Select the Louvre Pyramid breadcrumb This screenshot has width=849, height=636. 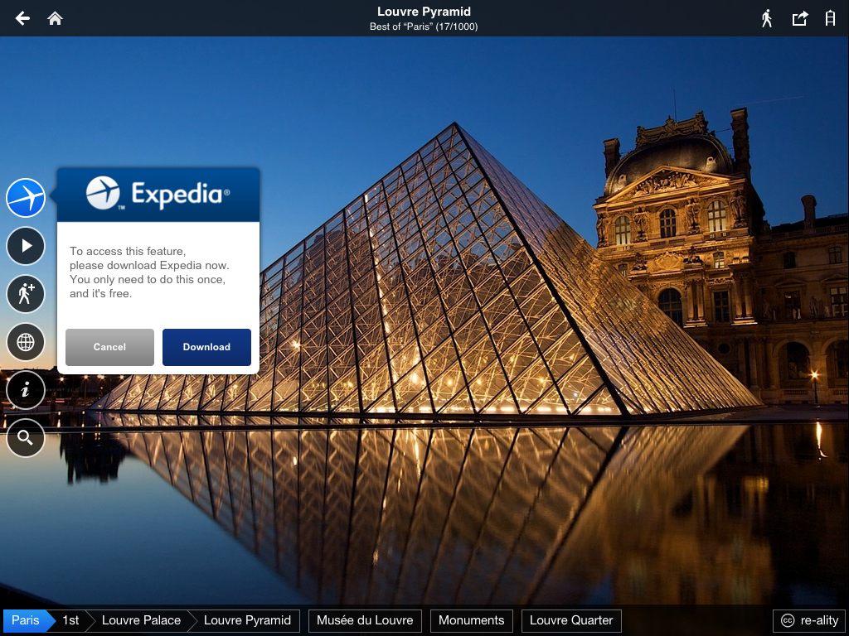pyautogui.click(x=247, y=620)
